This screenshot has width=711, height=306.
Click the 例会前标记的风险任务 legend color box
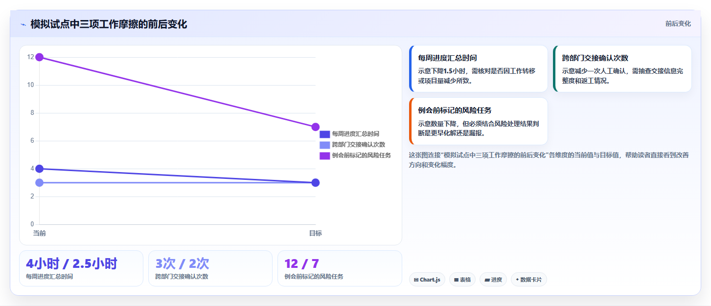click(x=325, y=155)
